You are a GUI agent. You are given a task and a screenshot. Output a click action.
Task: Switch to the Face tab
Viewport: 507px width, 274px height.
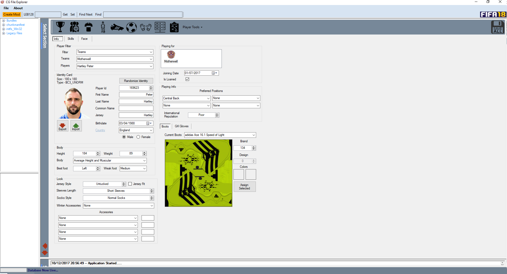pos(84,39)
